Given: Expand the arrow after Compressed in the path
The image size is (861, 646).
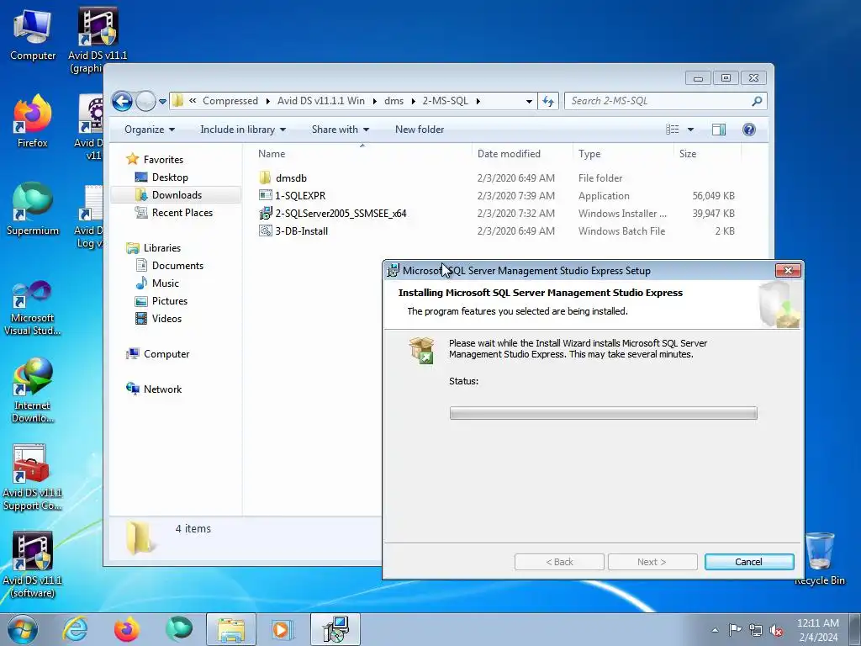Looking at the screenshot, I should pyautogui.click(x=267, y=101).
